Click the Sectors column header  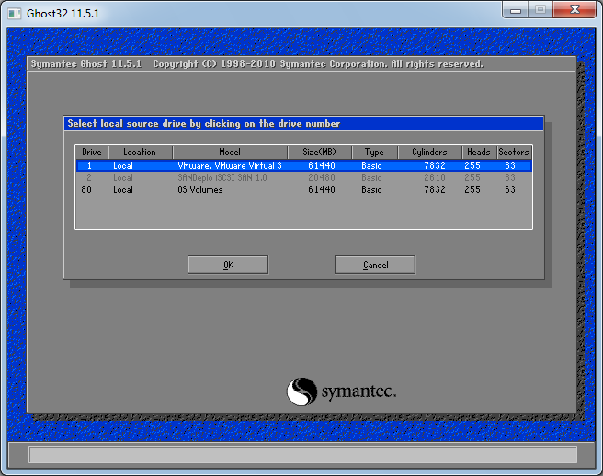[514, 152]
